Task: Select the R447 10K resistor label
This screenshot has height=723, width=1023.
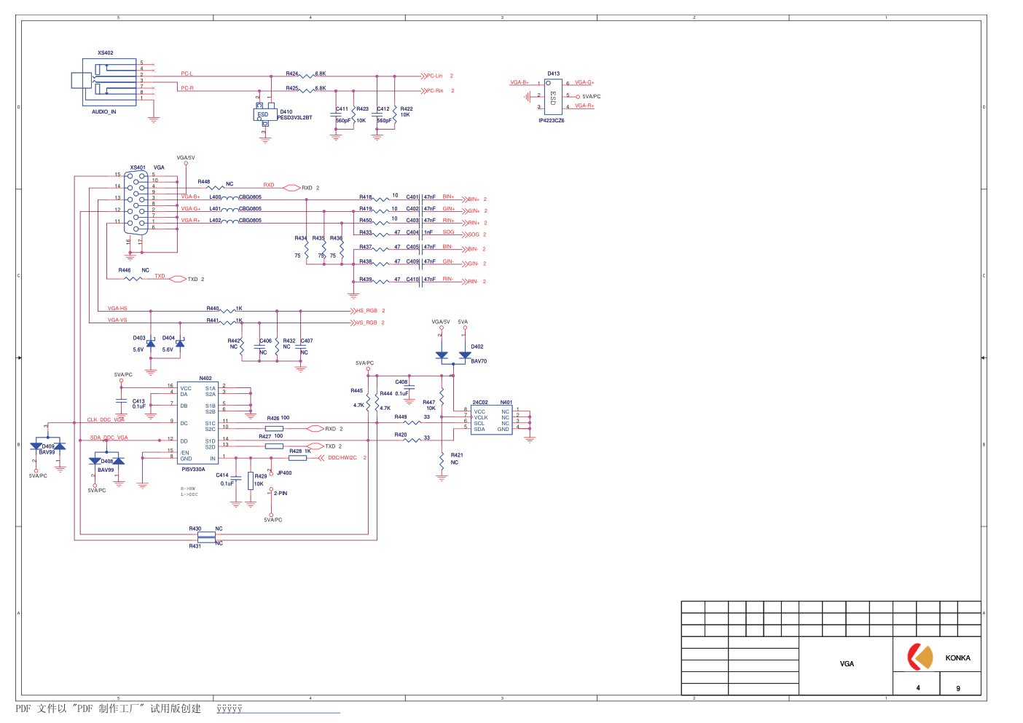Action: tap(429, 403)
